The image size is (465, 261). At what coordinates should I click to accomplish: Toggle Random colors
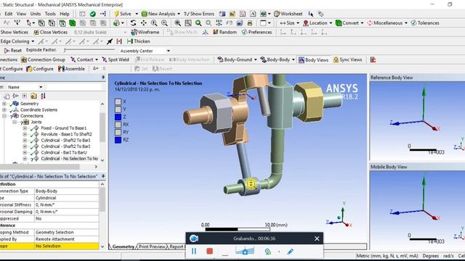(x=225, y=32)
